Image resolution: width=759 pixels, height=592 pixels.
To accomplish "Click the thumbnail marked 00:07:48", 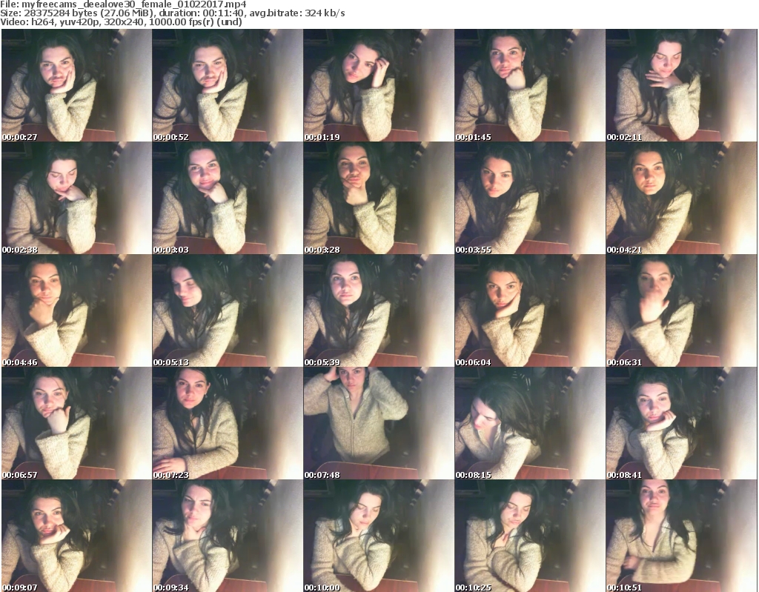I will pos(379,423).
